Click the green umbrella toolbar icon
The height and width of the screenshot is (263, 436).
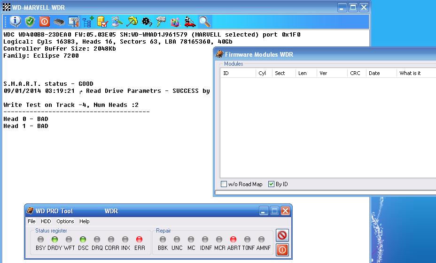pos(132,22)
